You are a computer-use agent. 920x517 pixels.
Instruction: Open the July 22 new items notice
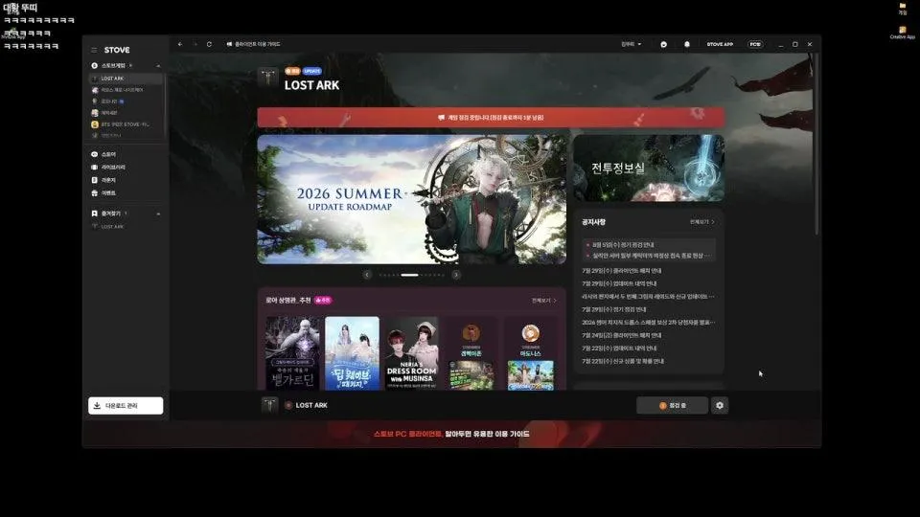tap(623, 361)
